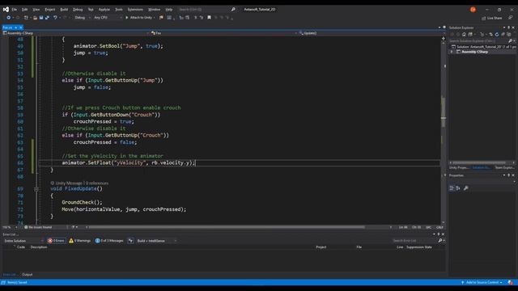Image resolution: width=518 pixels, height=291 pixels.
Task: Click the Live Share button
Action: tap(491, 18)
